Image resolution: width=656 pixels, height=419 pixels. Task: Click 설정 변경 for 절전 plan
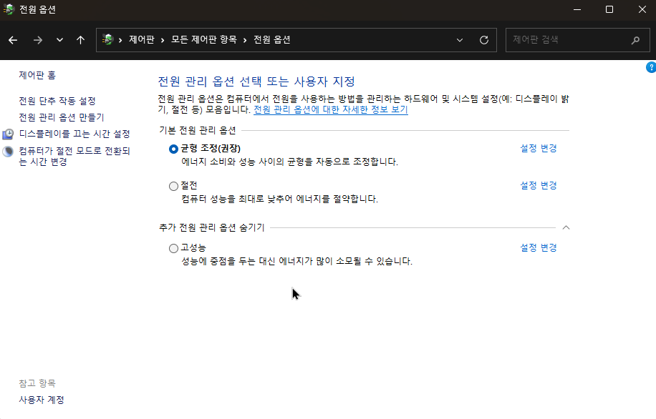539,185
